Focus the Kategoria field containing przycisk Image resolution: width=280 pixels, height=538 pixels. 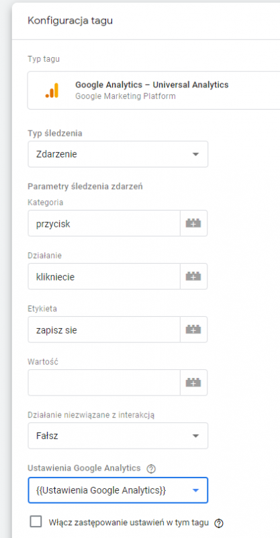[104, 223]
